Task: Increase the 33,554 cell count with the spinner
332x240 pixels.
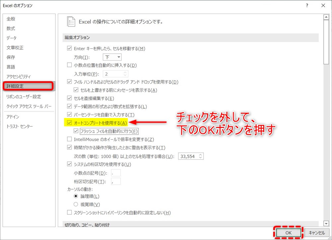Action: point(201,156)
